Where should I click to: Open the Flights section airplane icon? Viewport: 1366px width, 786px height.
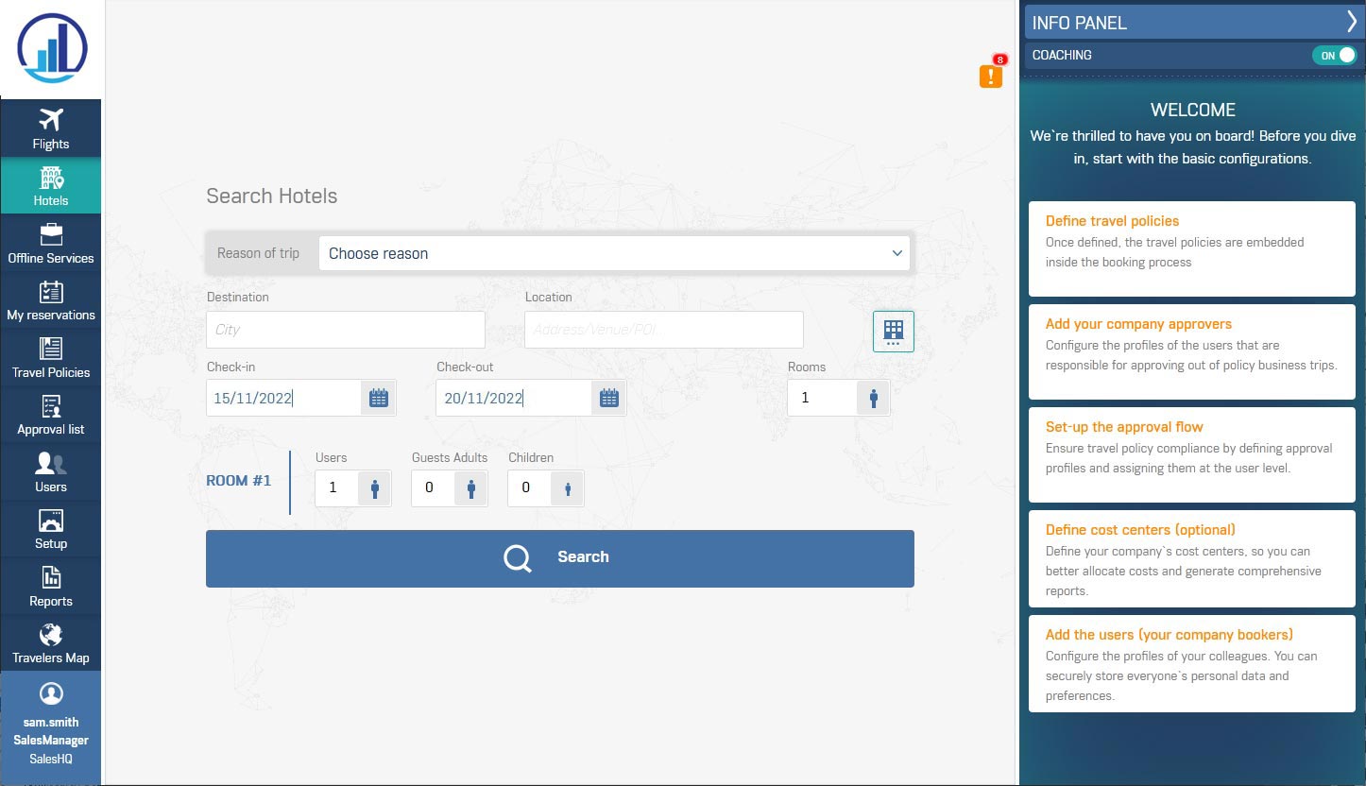click(x=50, y=120)
